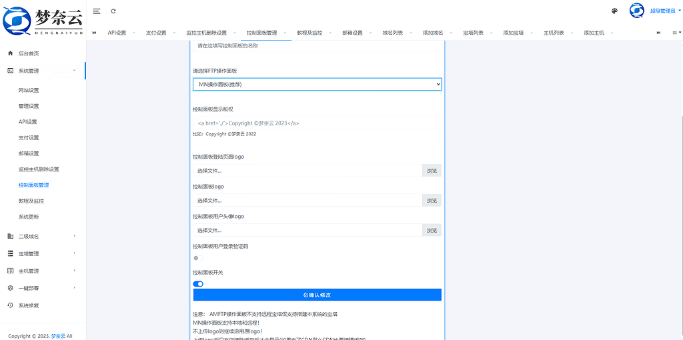The image size is (683, 340).
Task: Click the 系统修复 repair icon
Action: point(10,305)
